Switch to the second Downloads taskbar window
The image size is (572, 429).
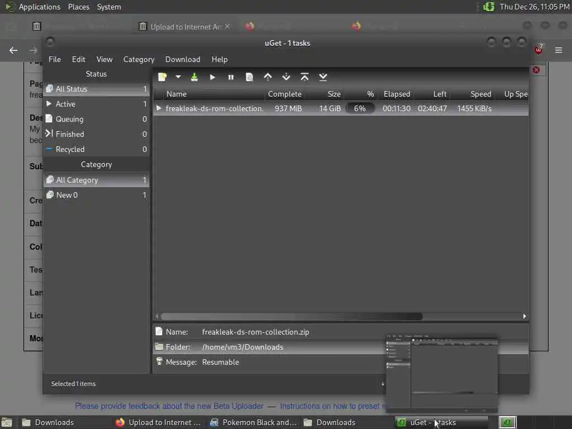point(346,422)
